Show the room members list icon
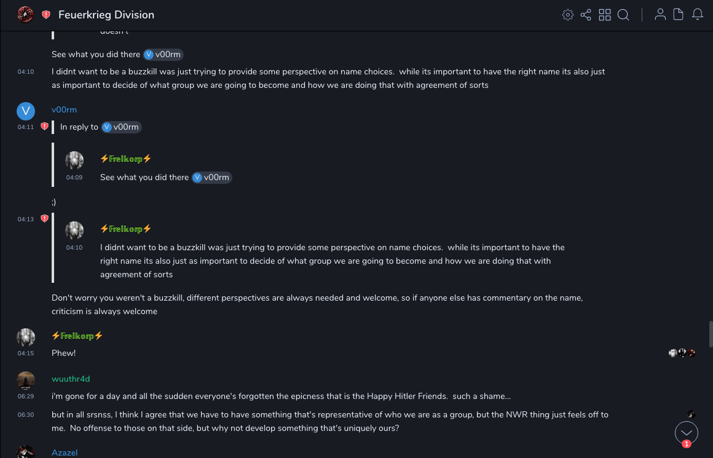The image size is (713, 458). (660, 15)
